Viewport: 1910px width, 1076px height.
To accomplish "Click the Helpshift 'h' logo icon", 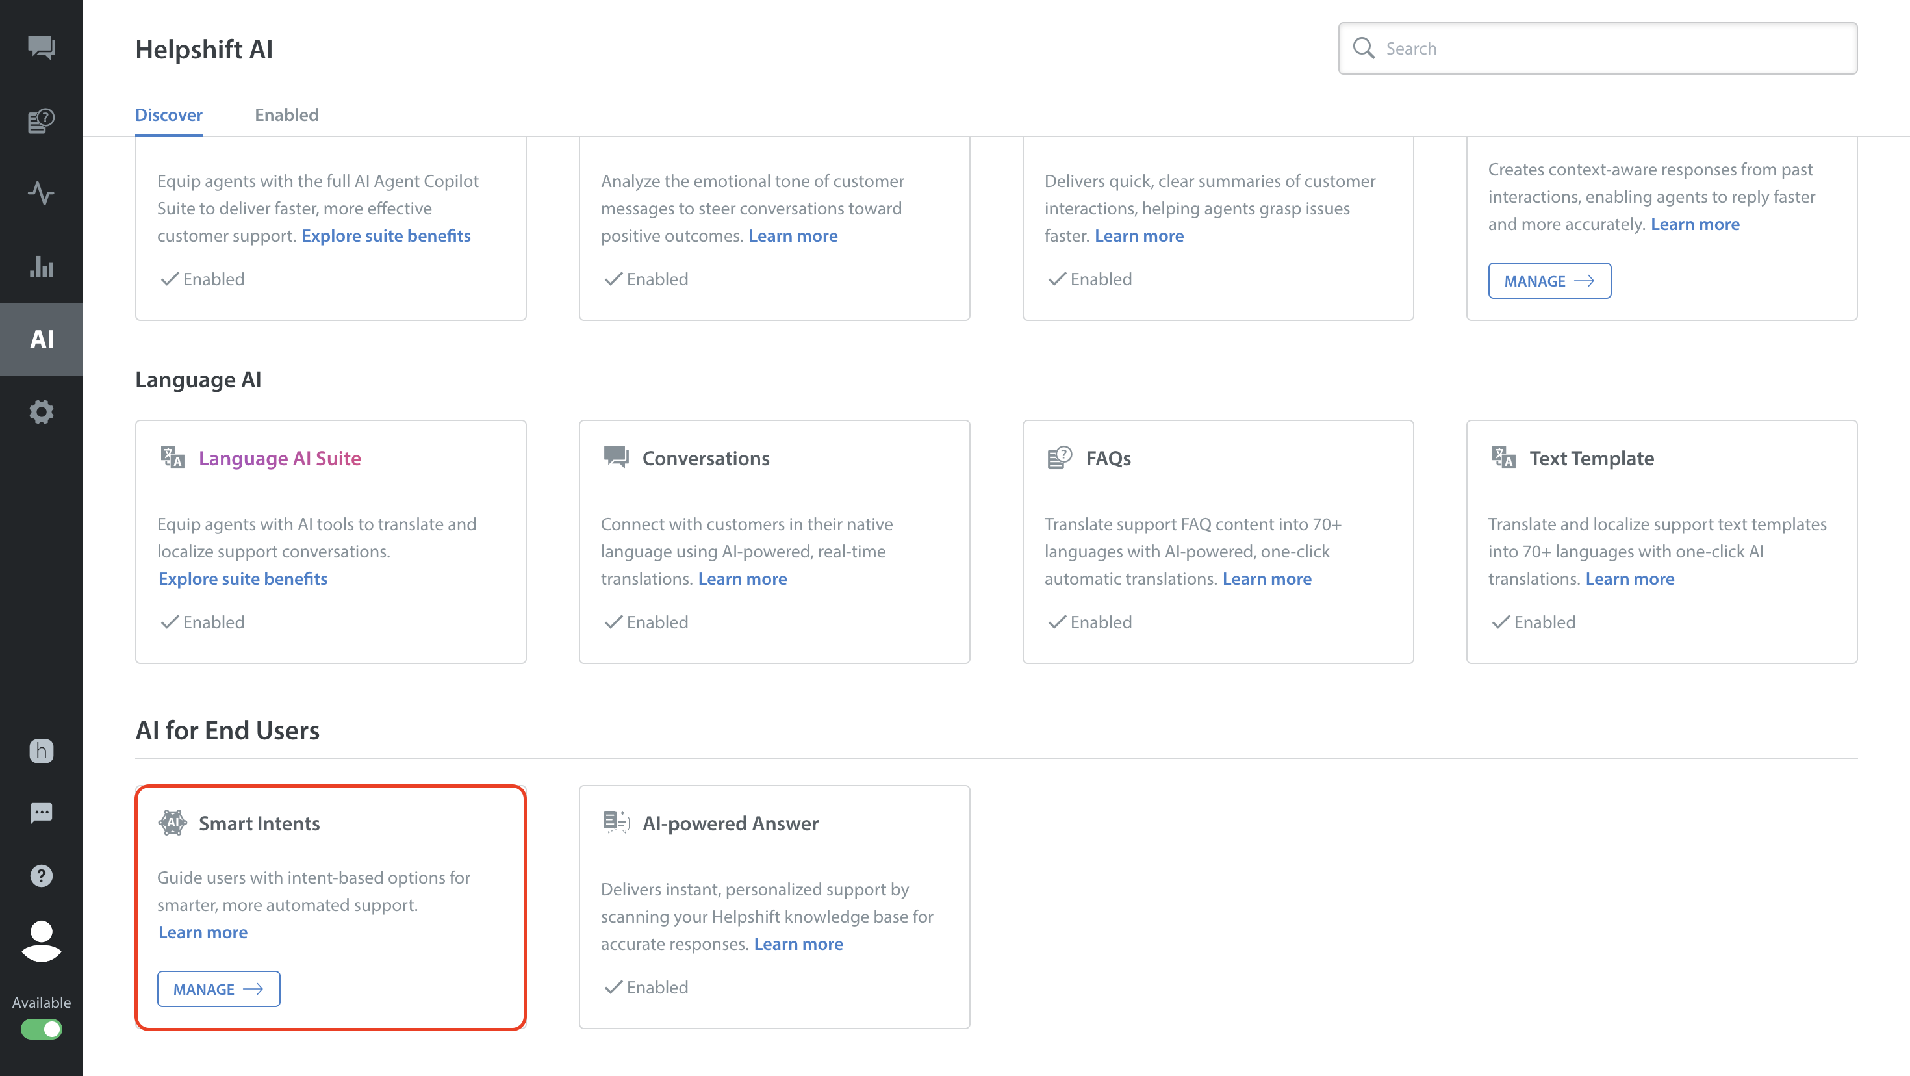I will tap(42, 750).
